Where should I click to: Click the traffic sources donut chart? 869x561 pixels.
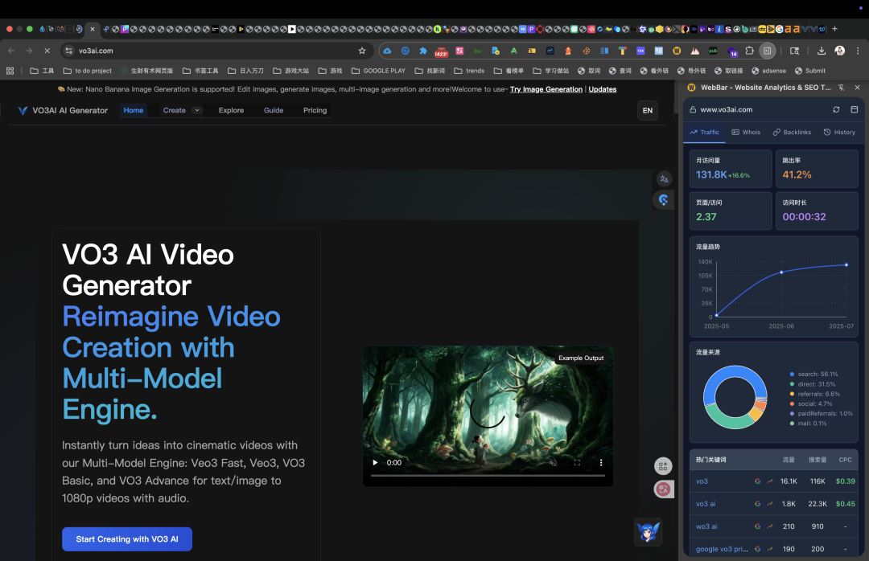(x=735, y=397)
